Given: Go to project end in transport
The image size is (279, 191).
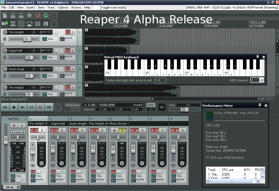Looking at the screenshot, I should (49, 107).
